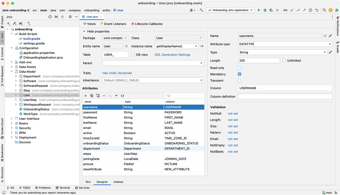Open Jmix panel settings gear
The width and height of the screenshot is (340, 195).
click(x=70, y=16)
